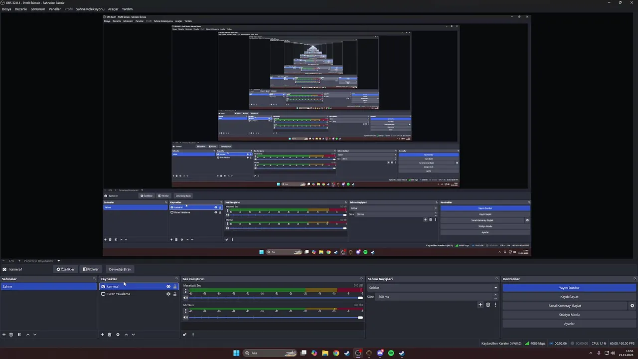Hide the Ekran Yakalama source via its eye icon
This screenshot has width=638, height=359.
click(x=168, y=294)
